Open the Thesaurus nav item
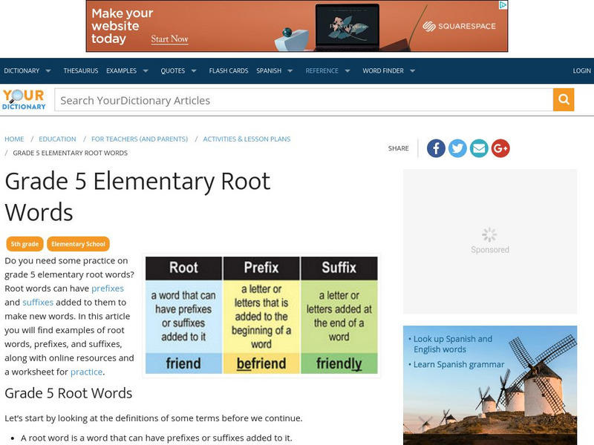The image size is (594, 445). pos(81,70)
